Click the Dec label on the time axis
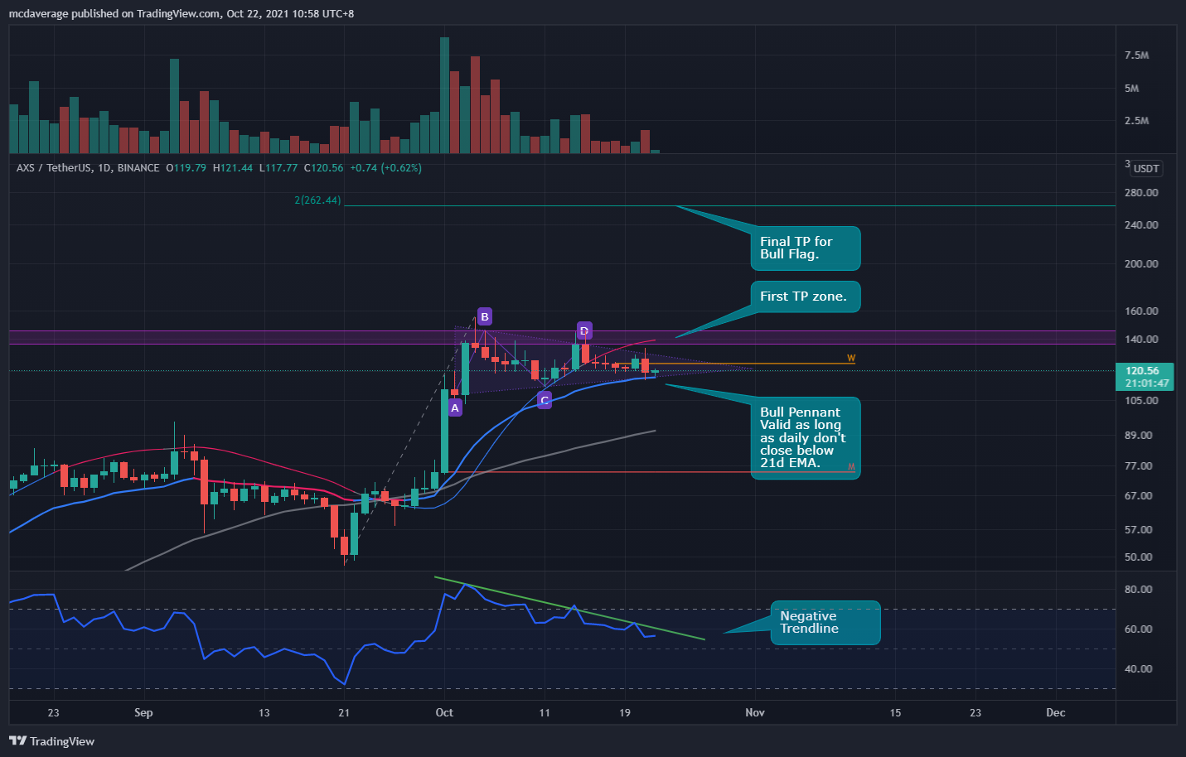This screenshot has height=757, width=1186. click(x=1056, y=712)
